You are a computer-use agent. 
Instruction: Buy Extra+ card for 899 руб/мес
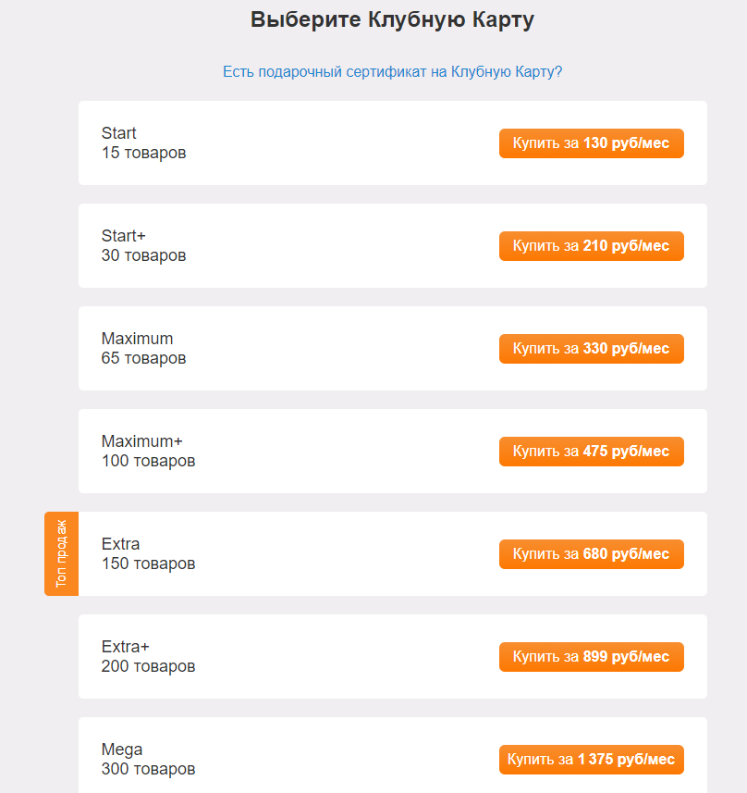pyautogui.click(x=591, y=657)
